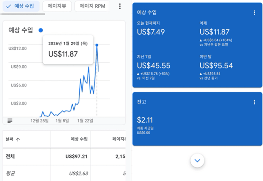Click sort arrow next to 날짜
Image resolution: width=263 pixels, height=181 pixels.
point(18,139)
